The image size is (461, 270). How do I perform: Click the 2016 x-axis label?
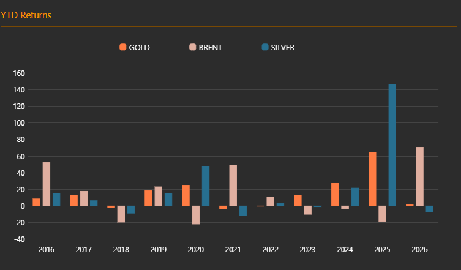[x=47, y=250]
